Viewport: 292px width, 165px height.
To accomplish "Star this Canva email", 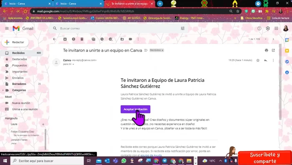I will click(x=258, y=60).
